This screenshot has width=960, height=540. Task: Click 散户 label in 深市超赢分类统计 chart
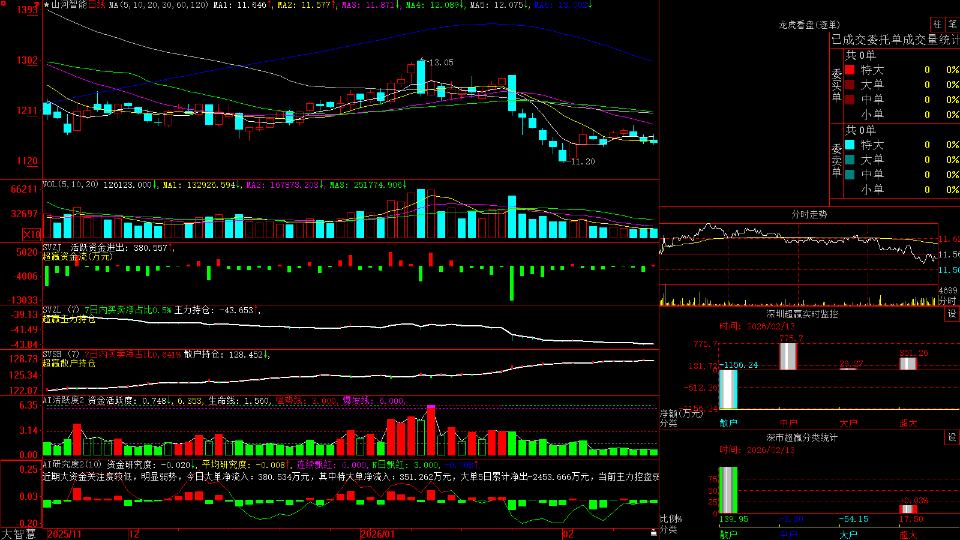[728, 534]
